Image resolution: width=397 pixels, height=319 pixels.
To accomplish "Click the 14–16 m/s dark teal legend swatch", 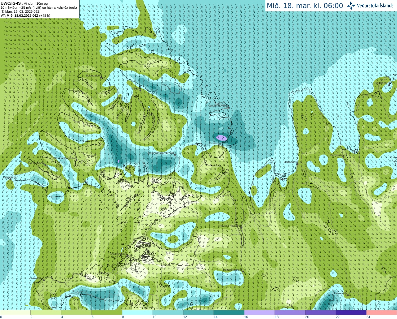I will coord(229,312).
